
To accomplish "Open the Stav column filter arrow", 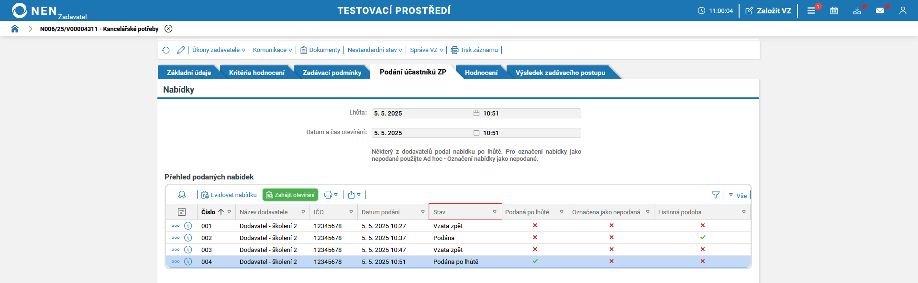I will [x=495, y=212].
